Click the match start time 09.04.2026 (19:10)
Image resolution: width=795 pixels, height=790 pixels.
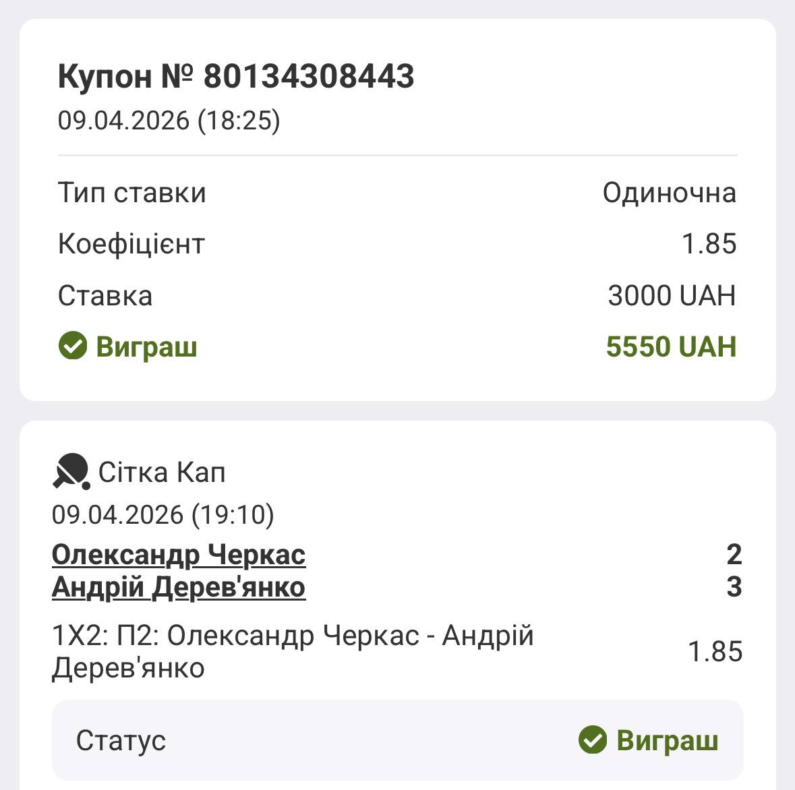coord(163,515)
